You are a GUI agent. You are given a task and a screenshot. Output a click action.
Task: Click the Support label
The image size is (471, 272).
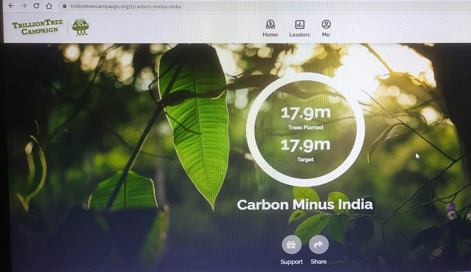(x=291, y=262)
